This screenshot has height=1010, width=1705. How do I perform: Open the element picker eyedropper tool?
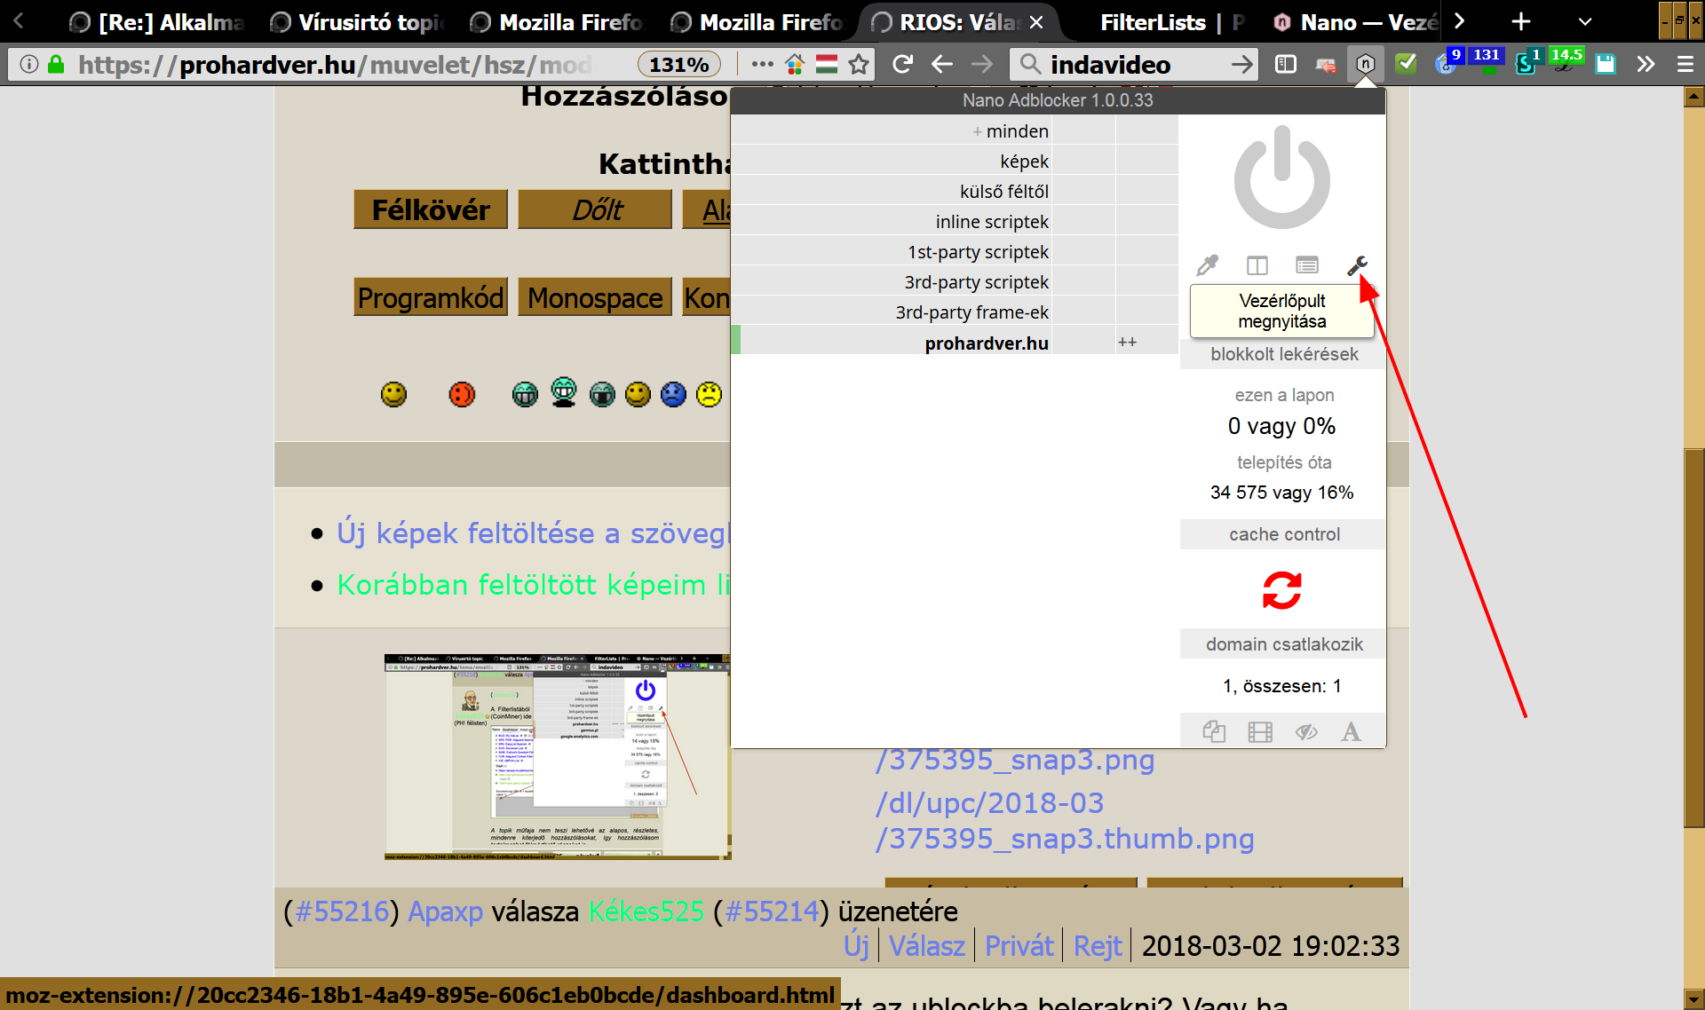1207,265
